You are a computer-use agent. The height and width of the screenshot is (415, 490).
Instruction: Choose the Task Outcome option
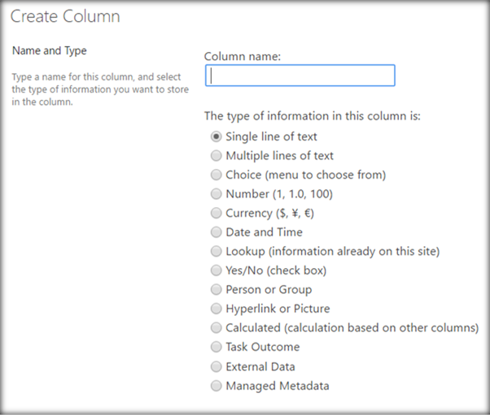(x=216, y=348)
